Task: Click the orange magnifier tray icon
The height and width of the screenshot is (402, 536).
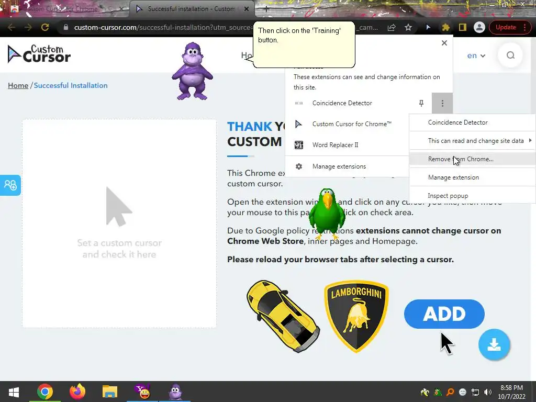Action: click(x=450, y=392)
